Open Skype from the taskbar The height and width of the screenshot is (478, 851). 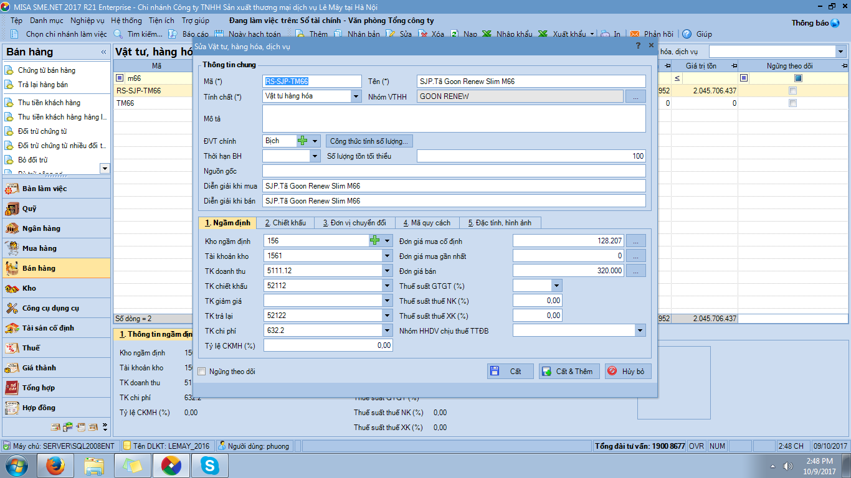[210, 465]
